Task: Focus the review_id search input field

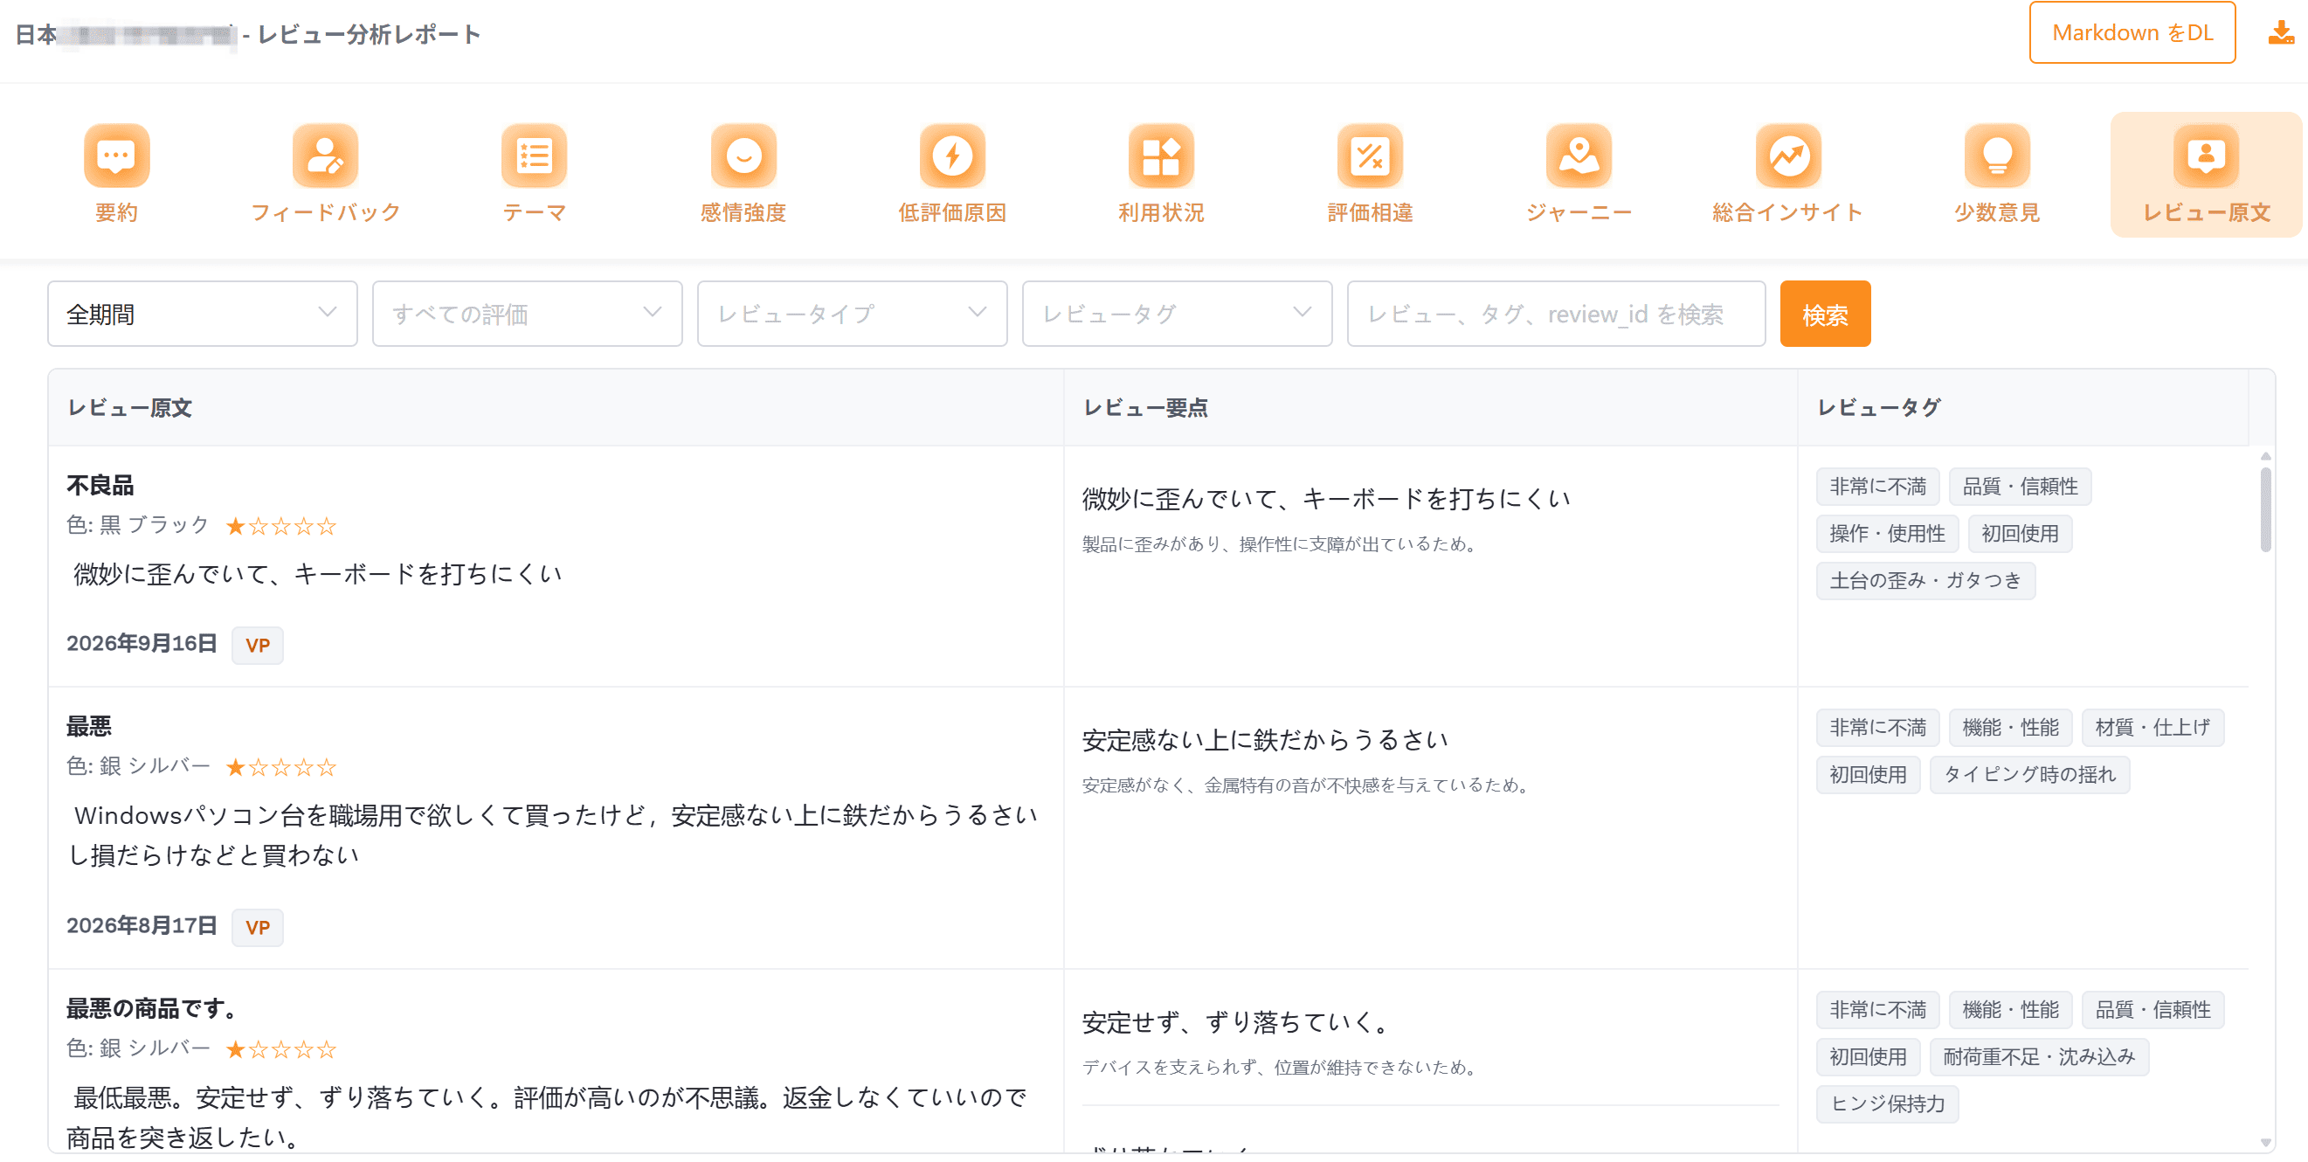Action: click(x=1557, y=314)
